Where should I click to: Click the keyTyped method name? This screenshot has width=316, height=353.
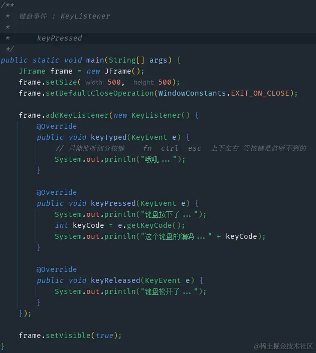click(x=108, y=137)
